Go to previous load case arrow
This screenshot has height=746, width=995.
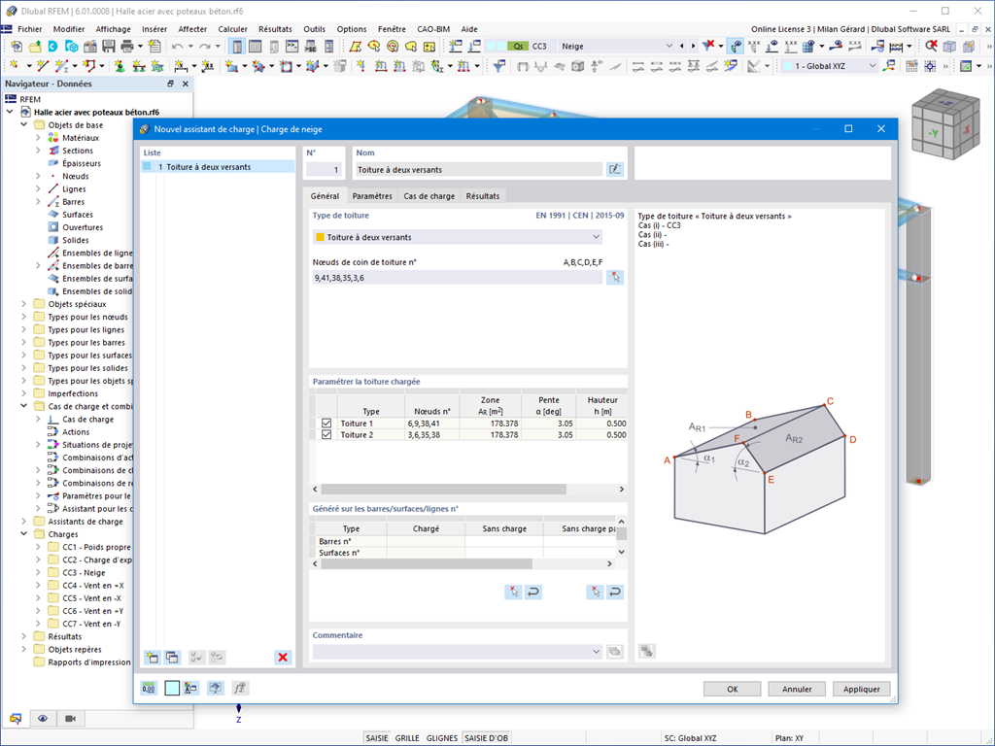[x=682, y=46]
